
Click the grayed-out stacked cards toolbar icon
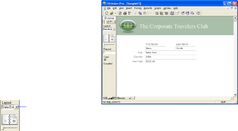pos(178,13)
